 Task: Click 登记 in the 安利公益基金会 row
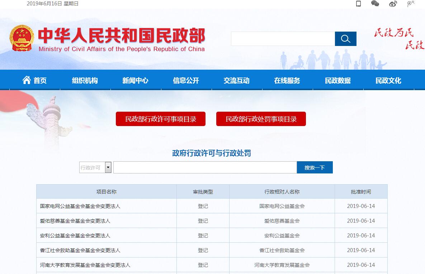pyautogui.click(x=203, y=236)
